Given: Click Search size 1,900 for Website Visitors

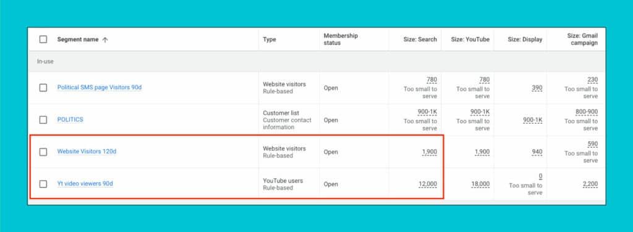Looking at the screenshot, I should [x=430, y=152].
